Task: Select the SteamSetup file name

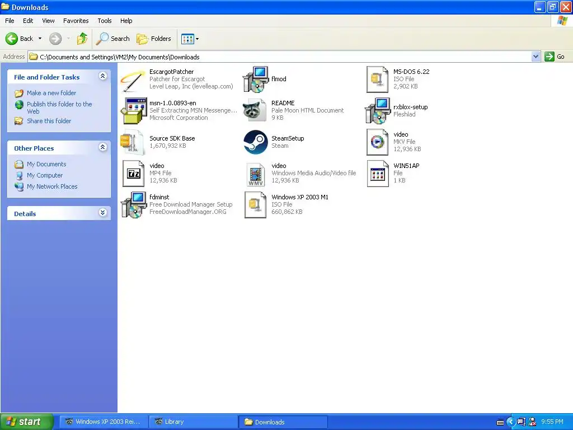Action: point(288,138)
